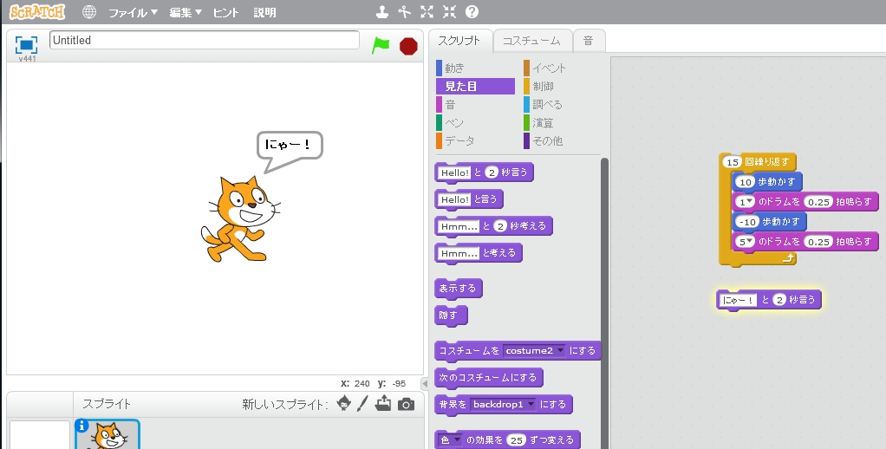Open the 編集 menu

tap(186, 12)
